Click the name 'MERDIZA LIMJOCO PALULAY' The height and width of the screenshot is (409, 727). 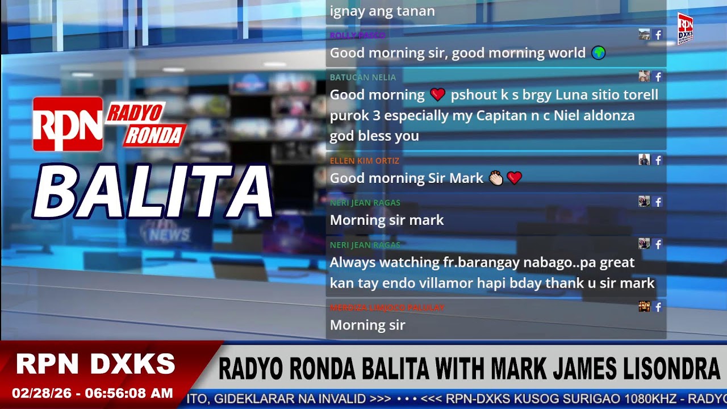point(387,307)
